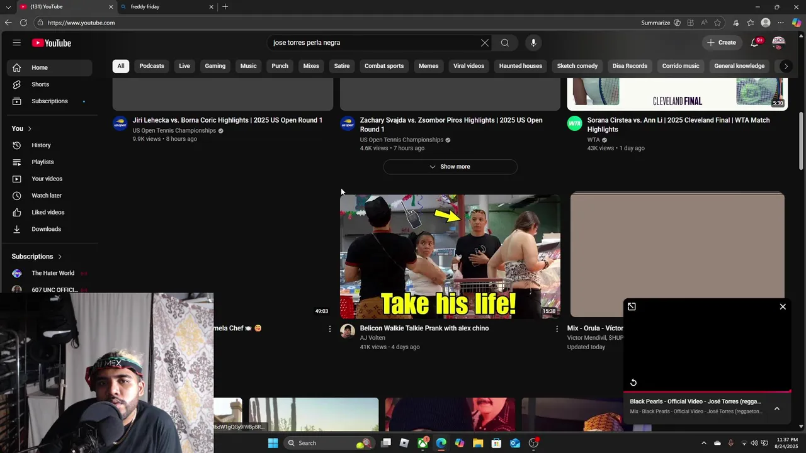806x453 pixels.
Task: Select the Live filter chip
Action: (x=184, y=66)
